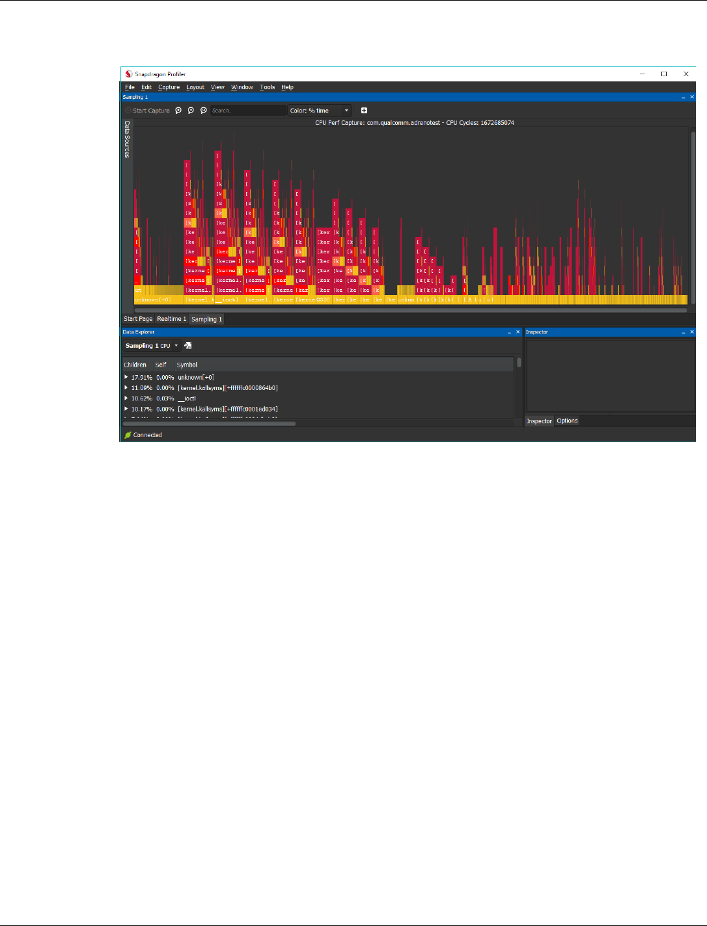Focus the Search field in flame graph toolbar
This screenshot has width=707, height=926.
click(248, 111)
